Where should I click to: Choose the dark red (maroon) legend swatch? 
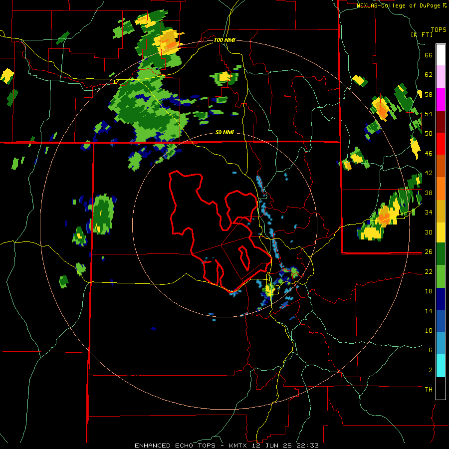pyautogui.click(x=441, y=122)
